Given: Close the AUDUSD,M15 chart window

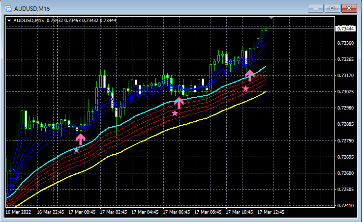Looking at the screenshot, I should click(x=349, y=8).
